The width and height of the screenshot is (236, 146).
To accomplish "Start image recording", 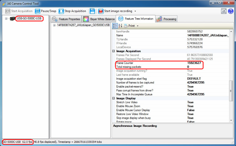I will [x=115, y=11].
